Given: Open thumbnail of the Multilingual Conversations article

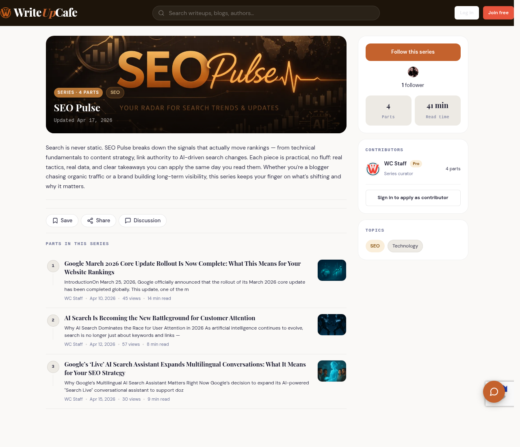Looking at the screenshot, I should [331, 371].
